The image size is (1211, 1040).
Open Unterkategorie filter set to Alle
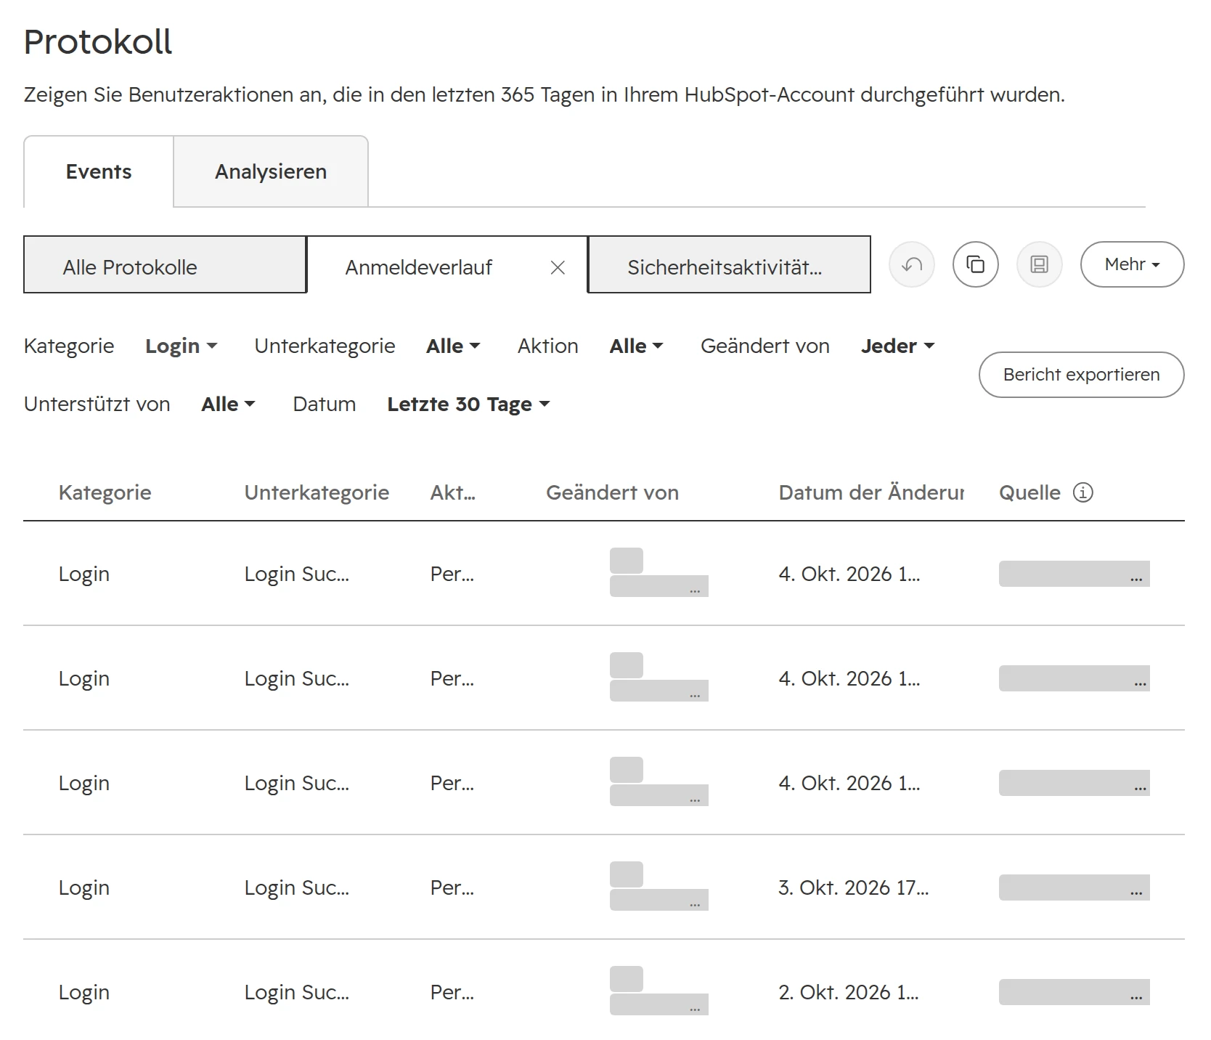pos(453,346)
